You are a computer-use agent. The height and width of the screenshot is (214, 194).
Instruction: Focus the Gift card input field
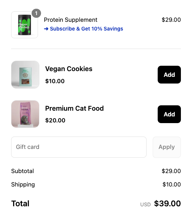(79, 147)
